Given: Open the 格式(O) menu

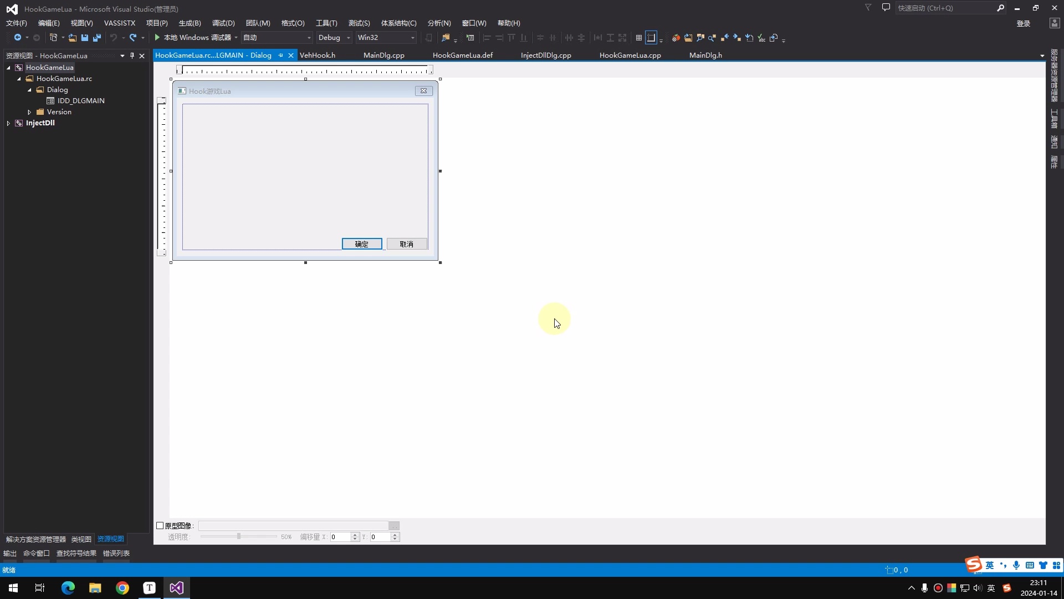Looking at the screenshot, I should (293, 23).
